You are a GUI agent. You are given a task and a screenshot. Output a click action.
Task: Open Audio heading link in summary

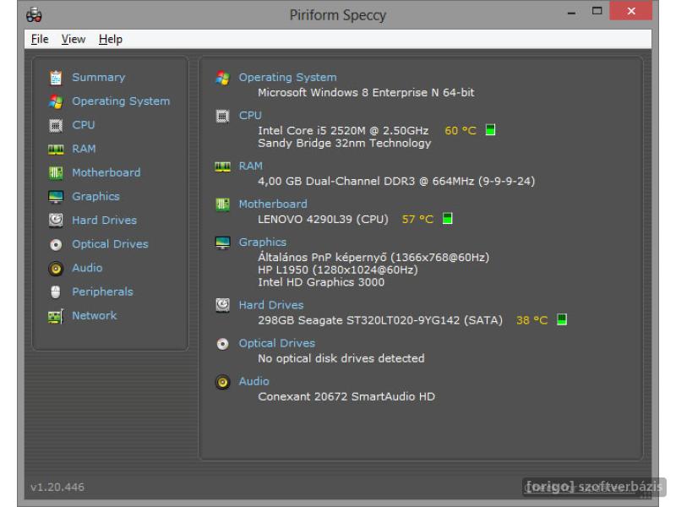254,381
